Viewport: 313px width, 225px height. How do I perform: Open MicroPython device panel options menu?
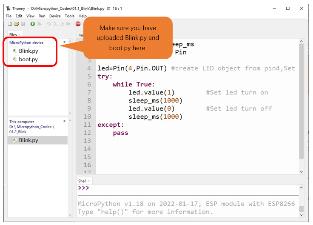pos(64,42)
